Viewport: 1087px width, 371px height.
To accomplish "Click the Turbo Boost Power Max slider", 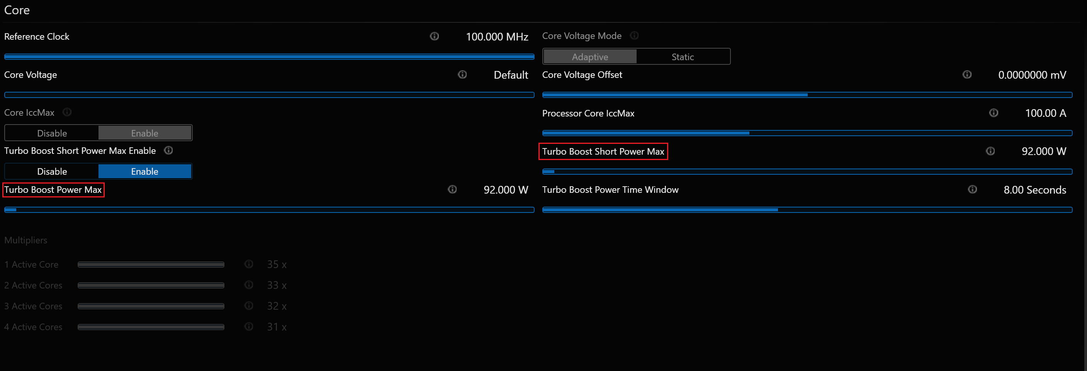I will (x=269, y=210).
